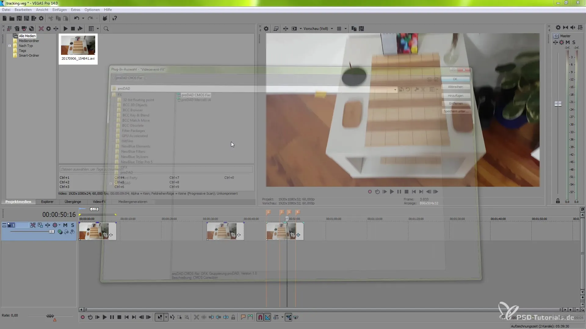586x329 pixels.
Task: Mute the Master bus with M
Action: click(x=568, y=42)
